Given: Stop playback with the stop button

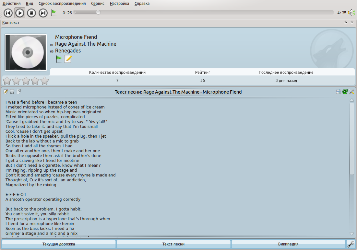Looking at the screenshot, I should point(31,13).
